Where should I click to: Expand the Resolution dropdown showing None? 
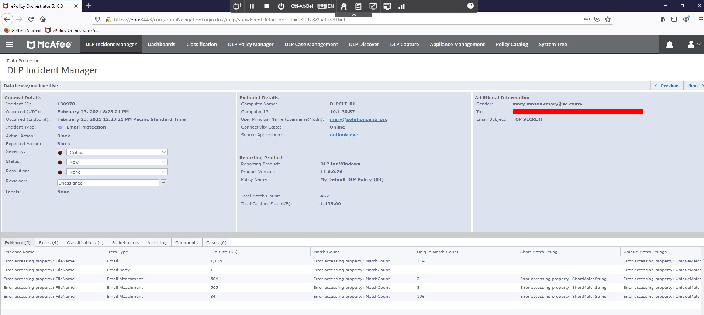(117, 172)
